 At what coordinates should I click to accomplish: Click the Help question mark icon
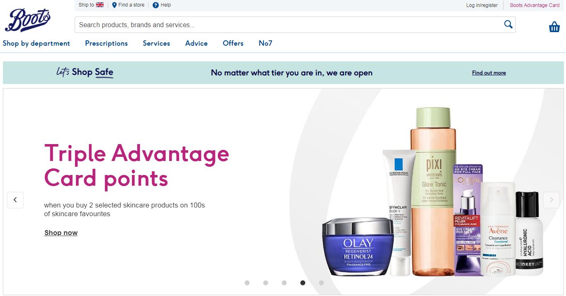(x=156, y=5)
